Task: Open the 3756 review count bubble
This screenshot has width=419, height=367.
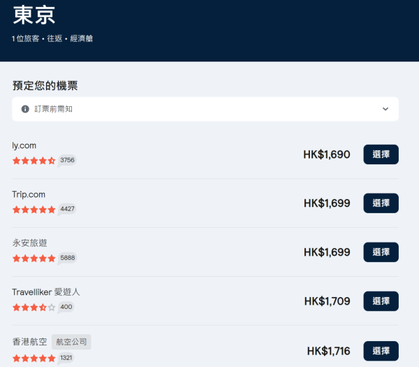Action: (67, 160)
